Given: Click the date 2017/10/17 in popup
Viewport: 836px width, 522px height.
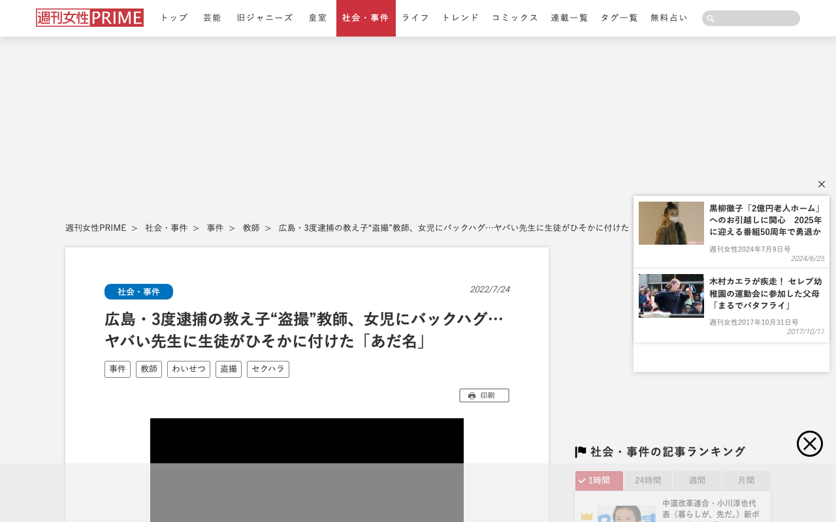Looking at the screenshot, I should 805,331.
